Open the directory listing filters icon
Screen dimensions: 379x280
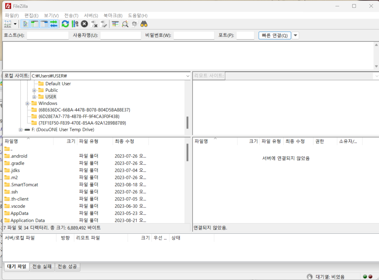tap(115, 24)
